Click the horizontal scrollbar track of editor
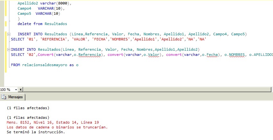 click(145, 90)
